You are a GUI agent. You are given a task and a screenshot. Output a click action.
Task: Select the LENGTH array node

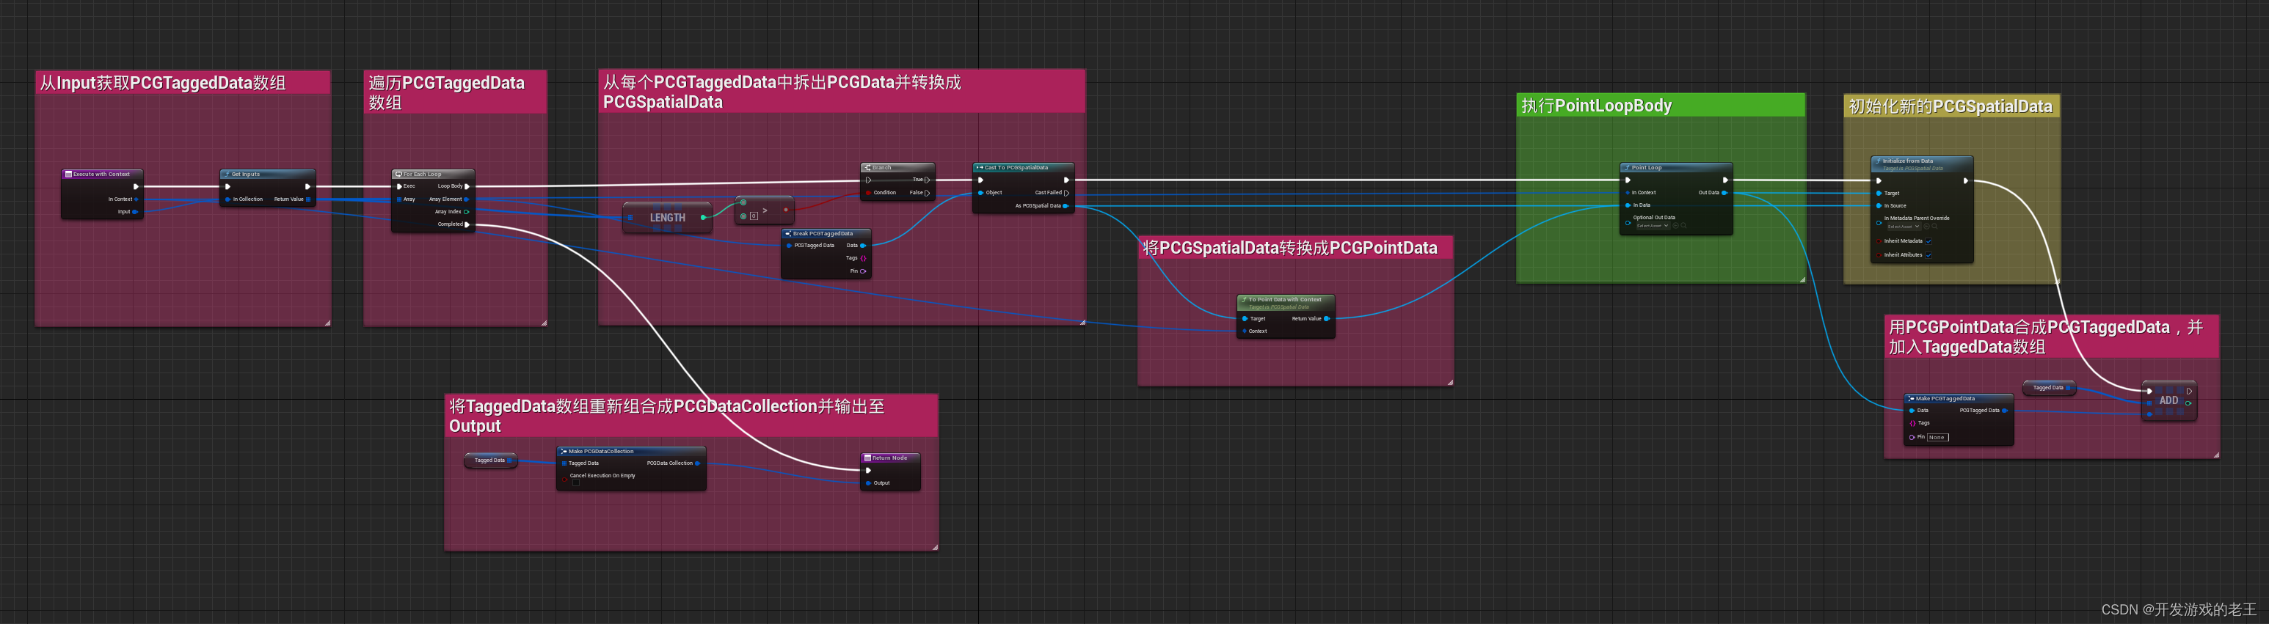click(x=667, y=217)
